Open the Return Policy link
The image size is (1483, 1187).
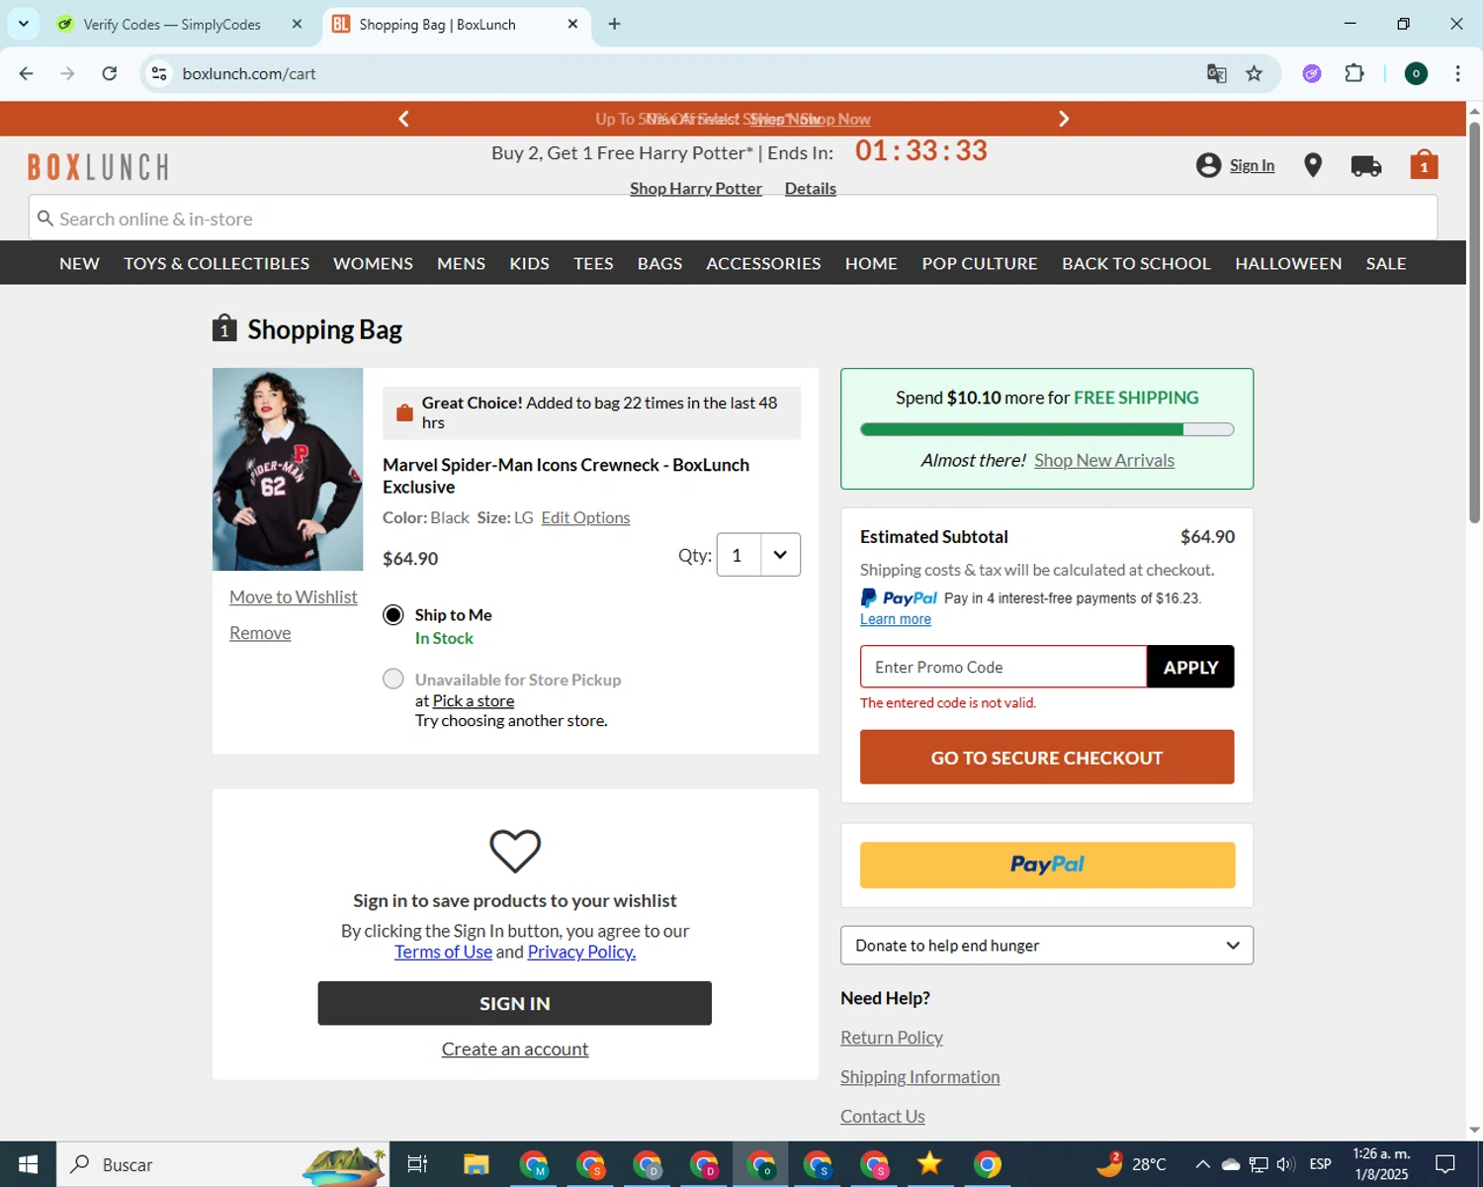coord(892,1038)
